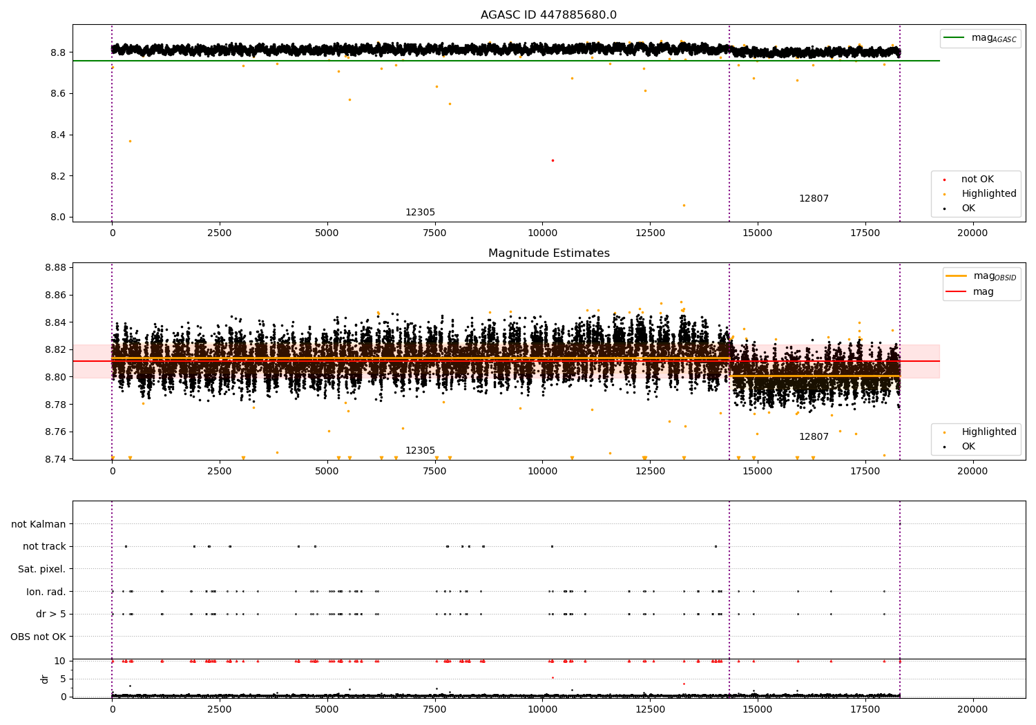Click the '8.8' y-axis tick label

coord(59,52)
